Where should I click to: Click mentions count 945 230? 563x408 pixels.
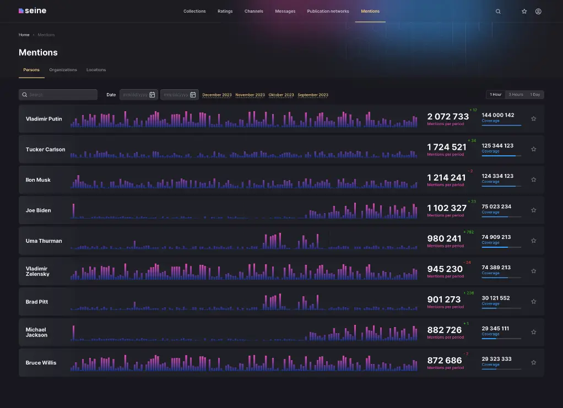(445, 269)
